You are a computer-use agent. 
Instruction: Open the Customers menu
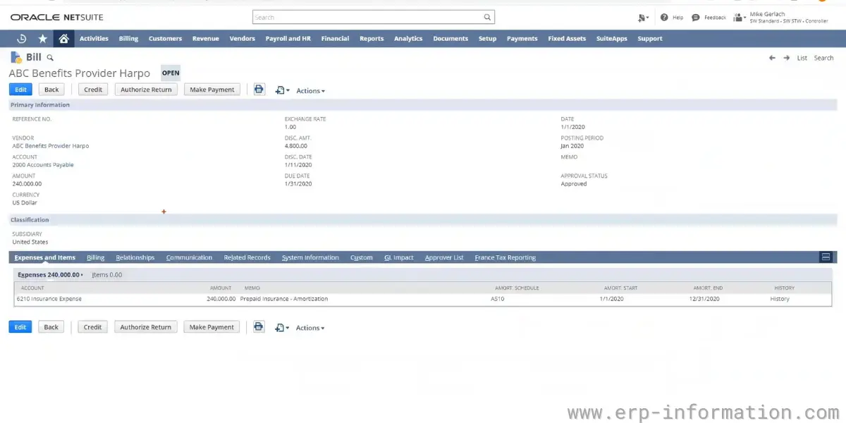pyautogui.click(x=165, y=39)
